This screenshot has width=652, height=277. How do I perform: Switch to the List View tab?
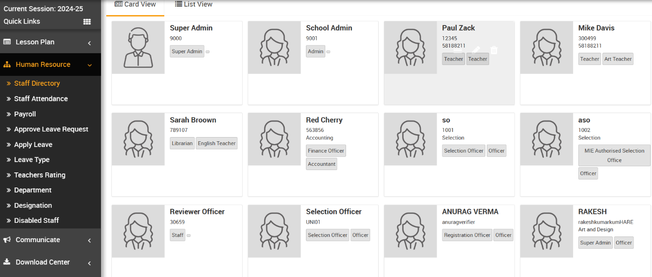click(194, 4)
